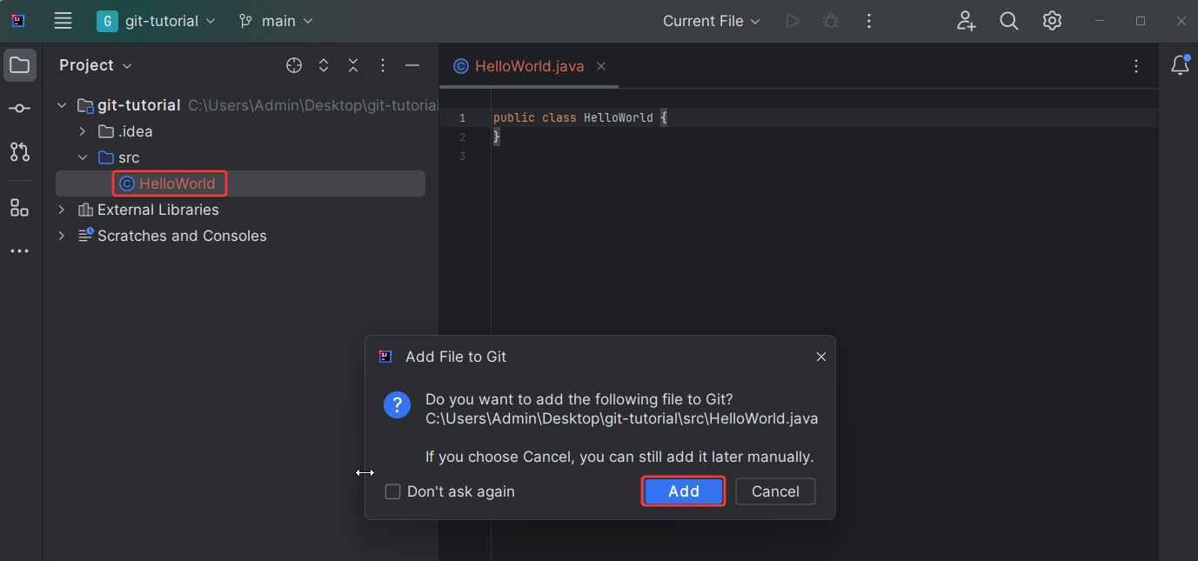The height and width of the screenshot is (561, 1198).
Task: Open the git-tutorial project dropdown
Action: pyautogui.click(x=157, y=21)
